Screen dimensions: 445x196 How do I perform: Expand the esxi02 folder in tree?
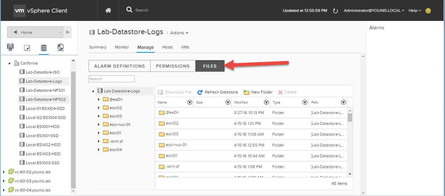pyautogui.click(x=99, y=108)
